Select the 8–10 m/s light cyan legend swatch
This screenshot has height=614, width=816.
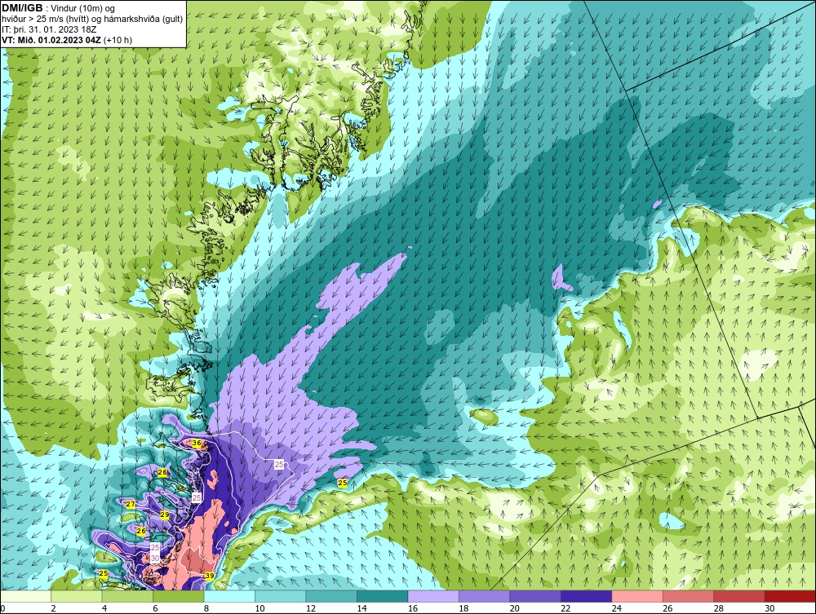tap(229, 596)
